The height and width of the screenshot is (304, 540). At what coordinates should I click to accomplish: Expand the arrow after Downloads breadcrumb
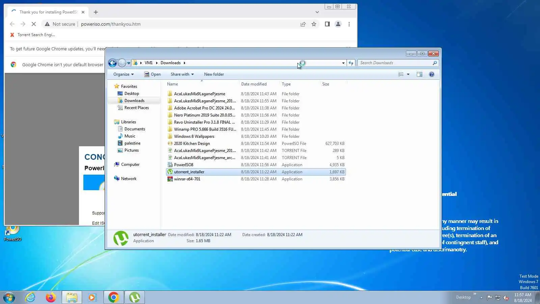(x=185, y=63)
